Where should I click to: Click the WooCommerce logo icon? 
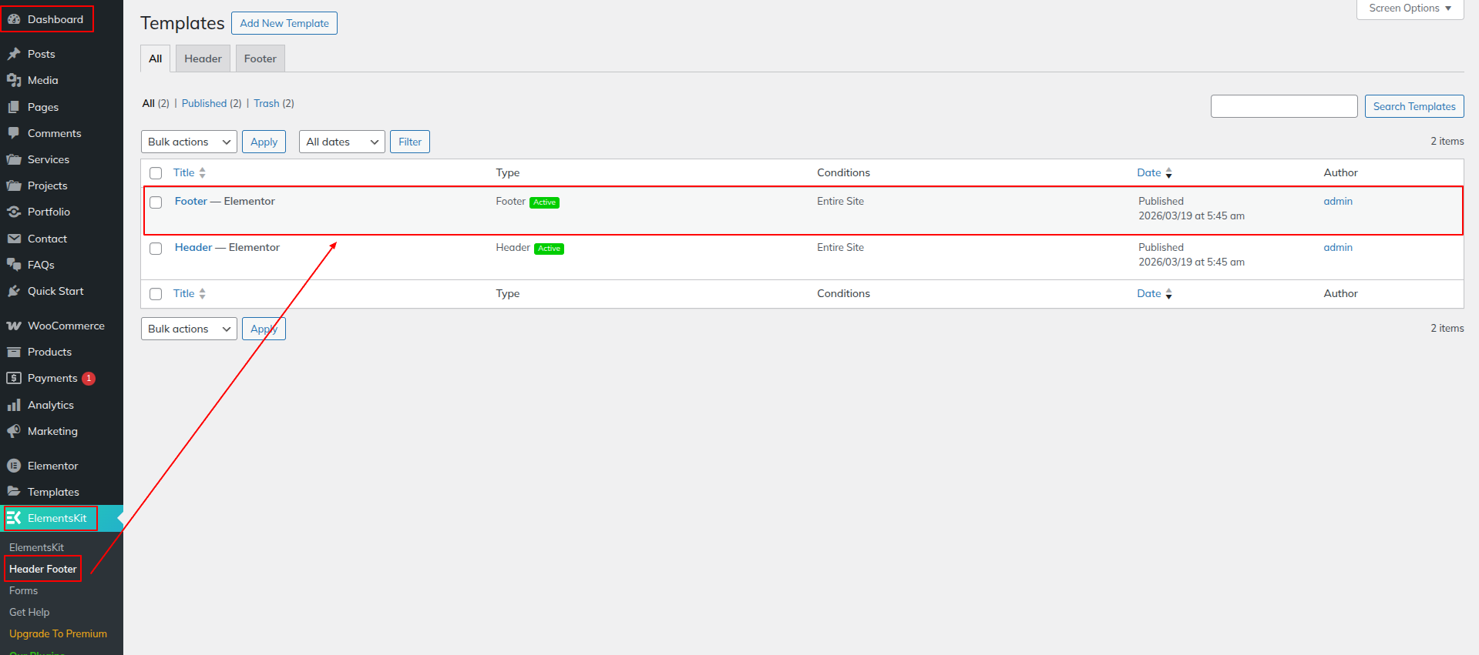click(14, 326)
